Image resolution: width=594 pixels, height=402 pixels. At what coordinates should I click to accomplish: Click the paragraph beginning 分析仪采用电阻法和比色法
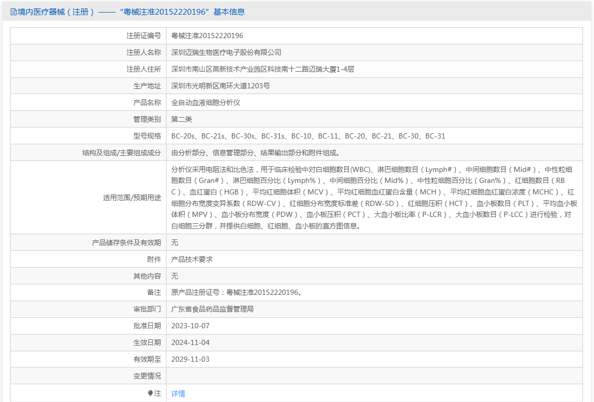click(374, 198)
